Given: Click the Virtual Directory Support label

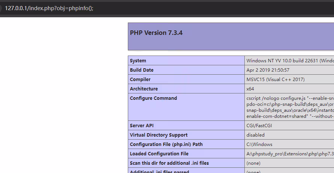Looking at the screenshot, I should point(159,135).
